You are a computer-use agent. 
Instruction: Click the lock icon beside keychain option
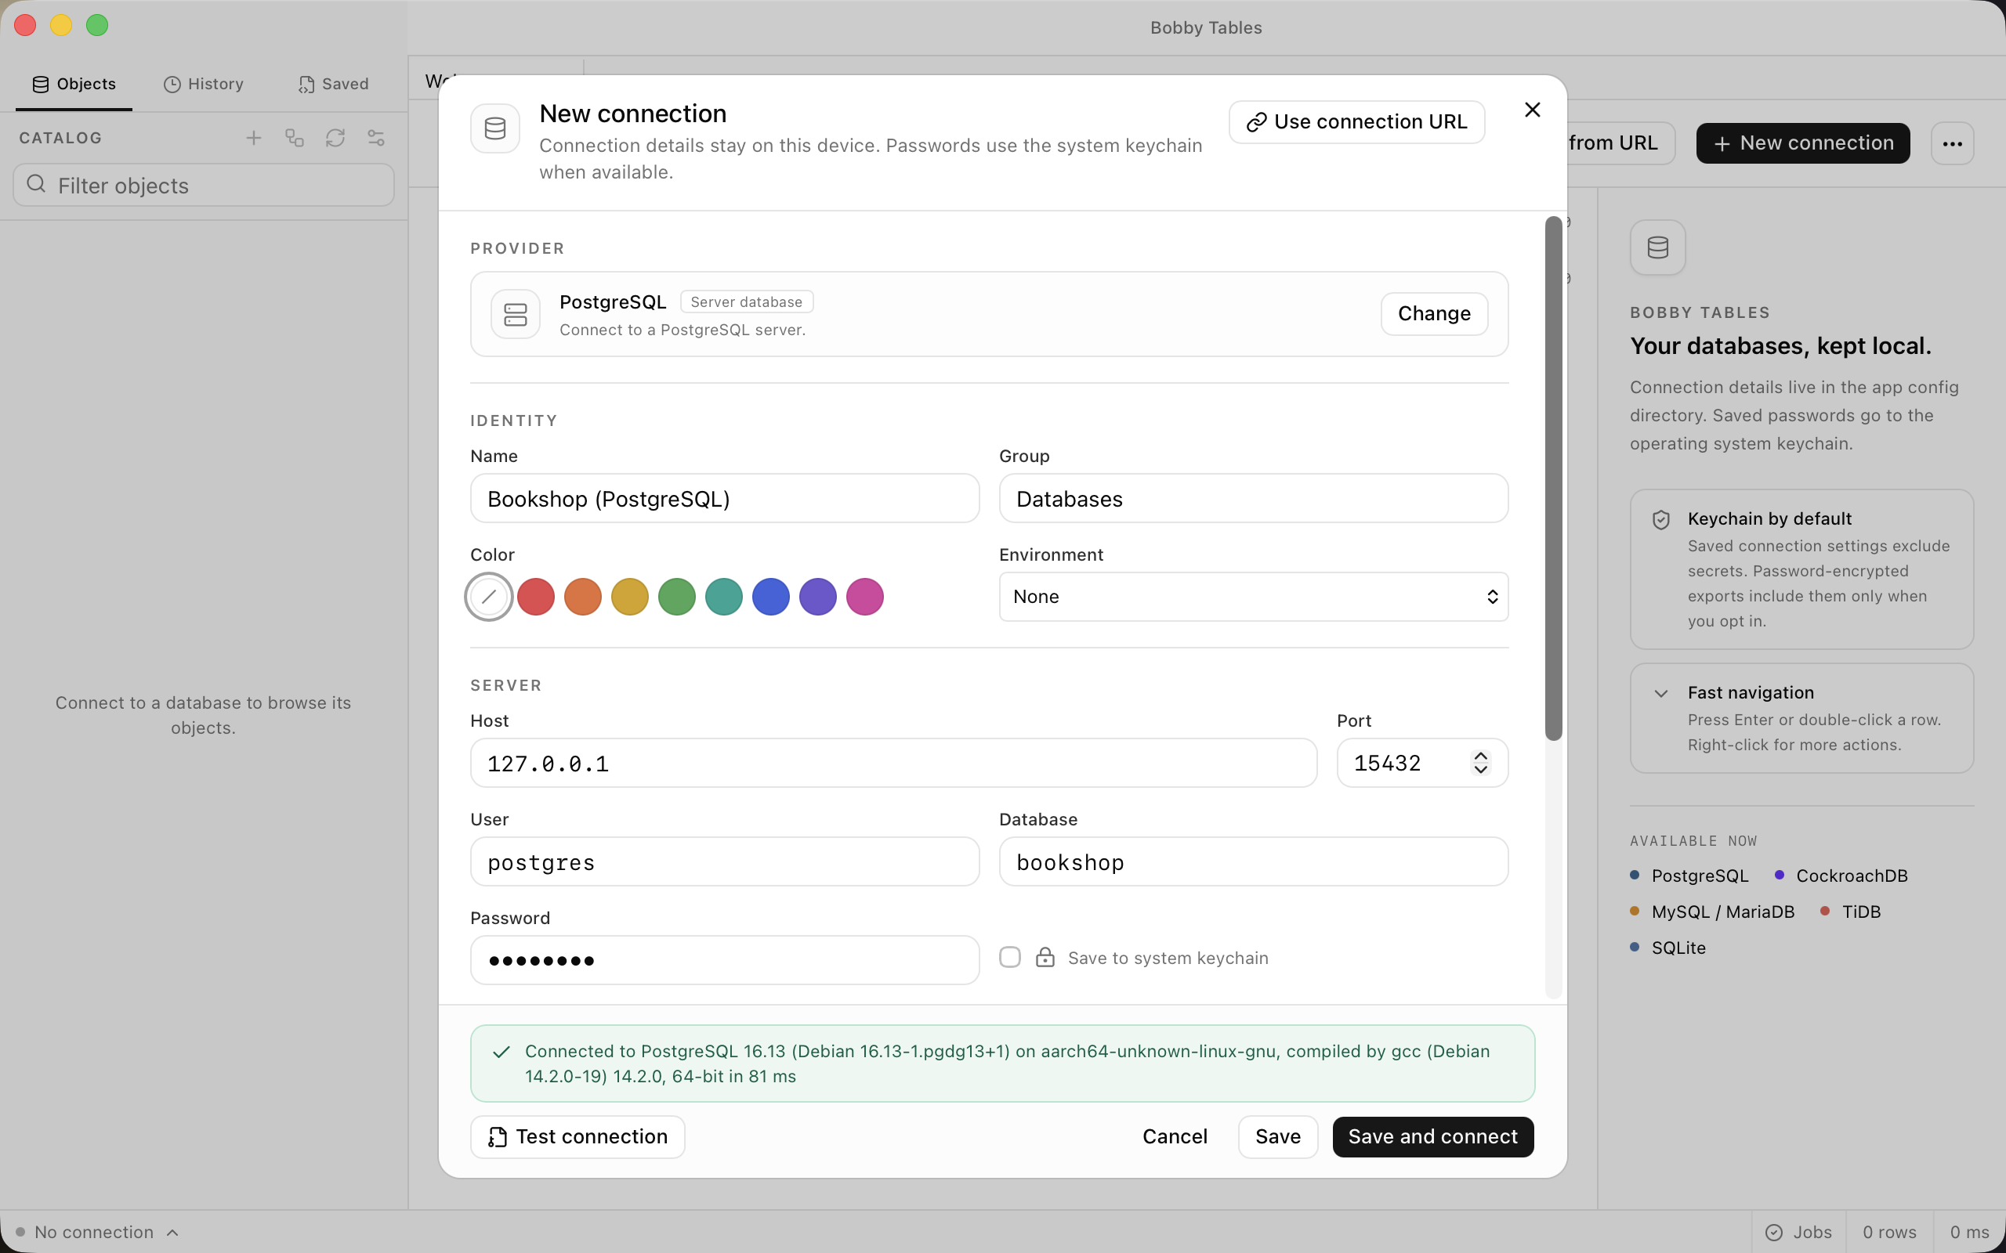point(1045,957)
